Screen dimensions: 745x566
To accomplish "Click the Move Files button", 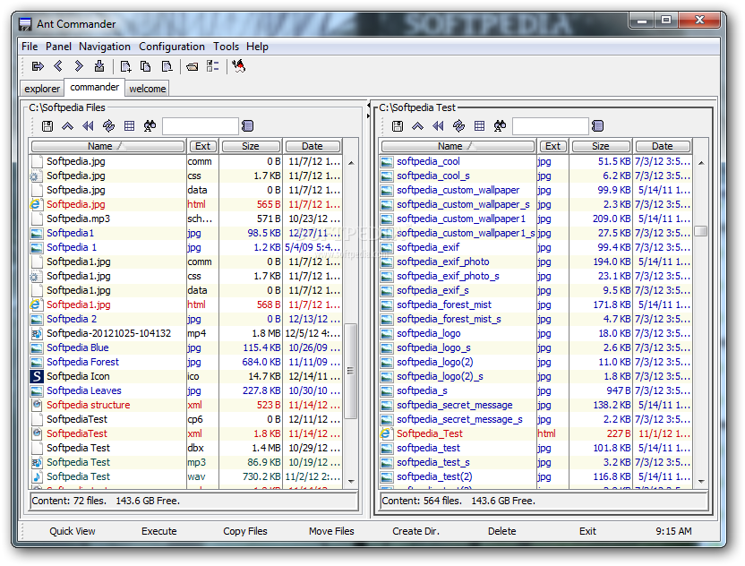I will (331, 531).
